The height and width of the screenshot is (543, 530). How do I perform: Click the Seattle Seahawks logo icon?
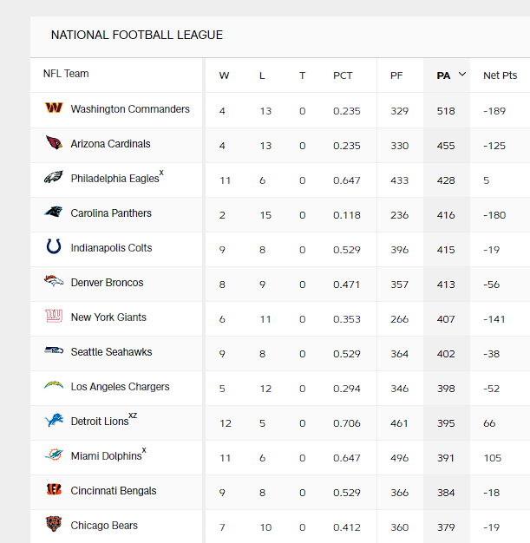pyautogui.click(x=54, y=352)
